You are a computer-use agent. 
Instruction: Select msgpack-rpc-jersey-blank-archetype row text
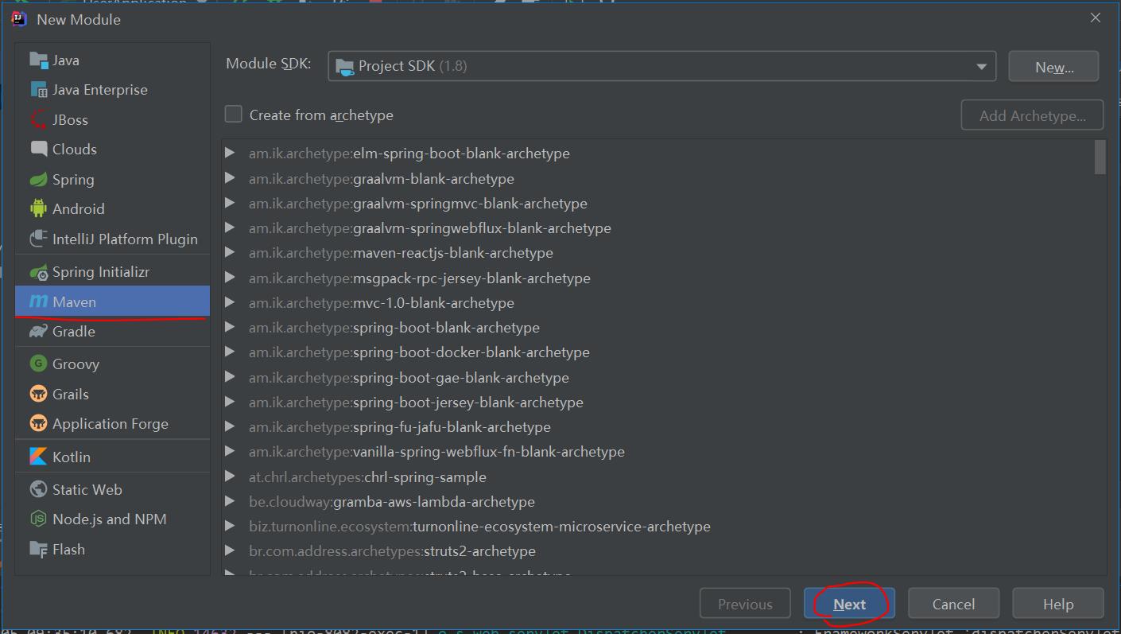click(x=420, y=278)
